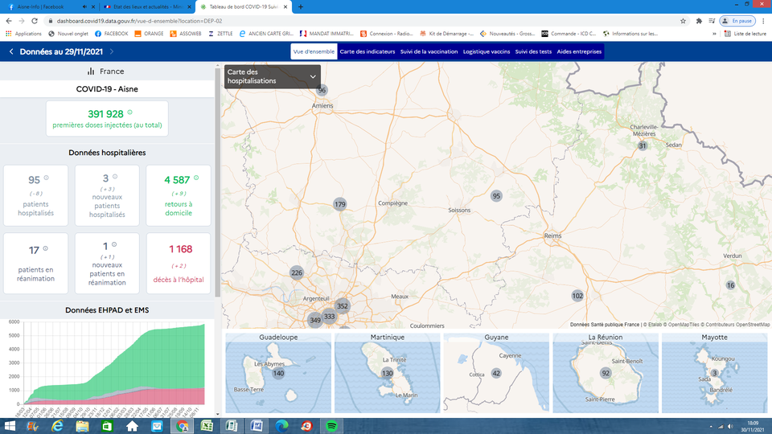Open browser extensions puzzle icon
Screen dimensions: 772x434
tap(699, 20)
